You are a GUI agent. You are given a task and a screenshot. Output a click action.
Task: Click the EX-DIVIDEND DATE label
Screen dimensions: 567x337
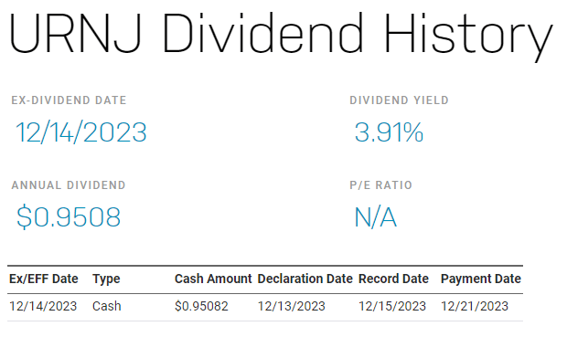tap(69, 100)
